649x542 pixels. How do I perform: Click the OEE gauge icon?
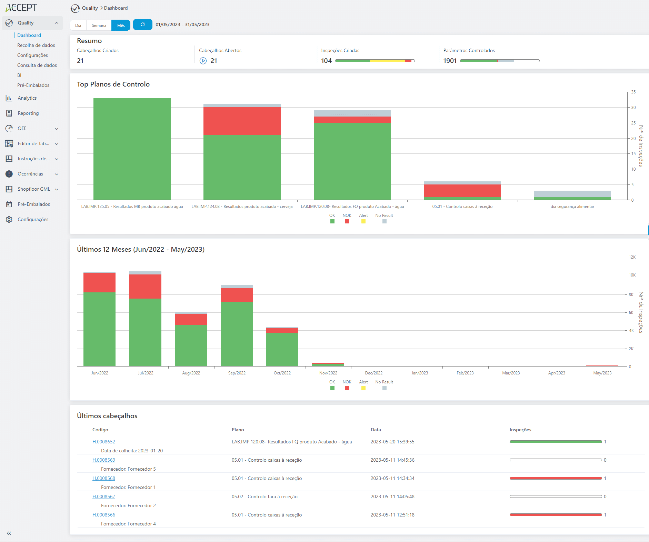pyautogui.click(x=9, y=129)
